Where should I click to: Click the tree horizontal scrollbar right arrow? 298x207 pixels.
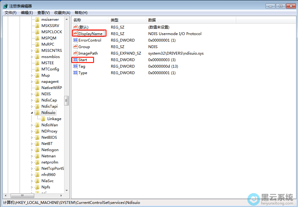[x=62, y=196]
